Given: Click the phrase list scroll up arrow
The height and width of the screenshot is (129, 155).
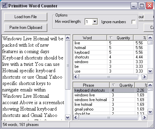Looking at the screenshot, I should [x=150, y=85].
